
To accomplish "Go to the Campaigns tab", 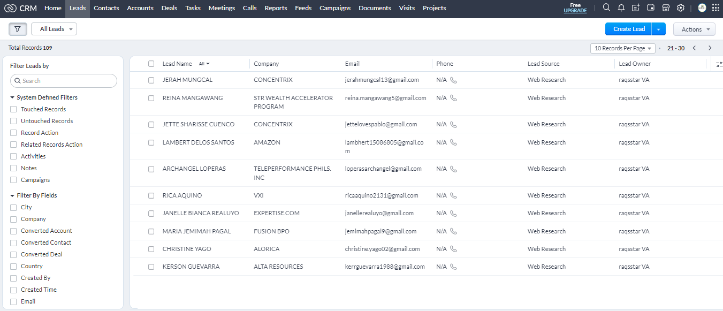I will pos(335,8).
